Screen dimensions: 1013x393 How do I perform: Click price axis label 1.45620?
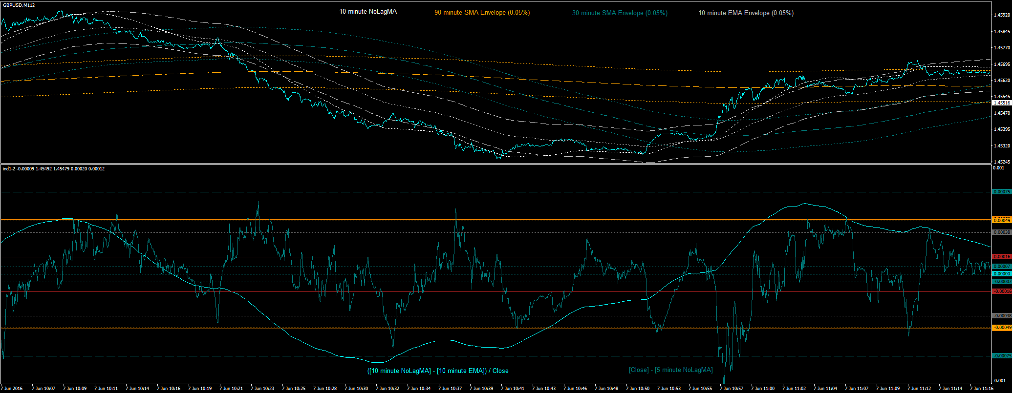click(1002, 81)
